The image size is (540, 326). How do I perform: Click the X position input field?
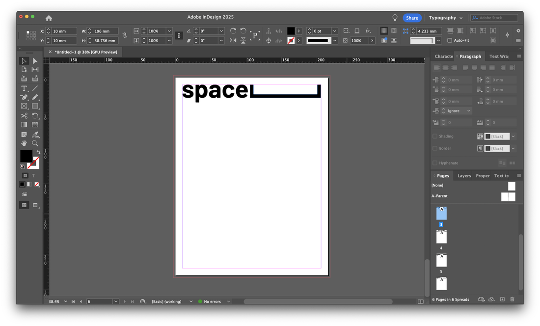[64, 31]
